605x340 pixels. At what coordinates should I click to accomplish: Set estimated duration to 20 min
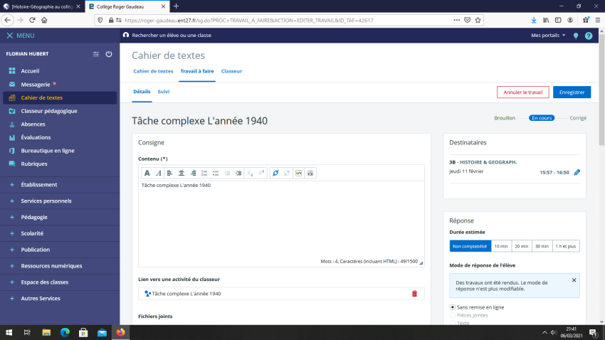pos(522,246)
